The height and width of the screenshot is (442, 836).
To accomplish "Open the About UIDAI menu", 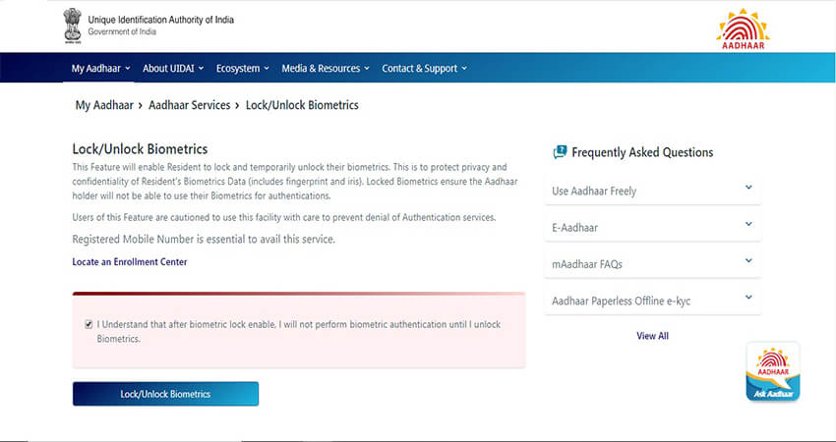I will [x=172, y=69].
